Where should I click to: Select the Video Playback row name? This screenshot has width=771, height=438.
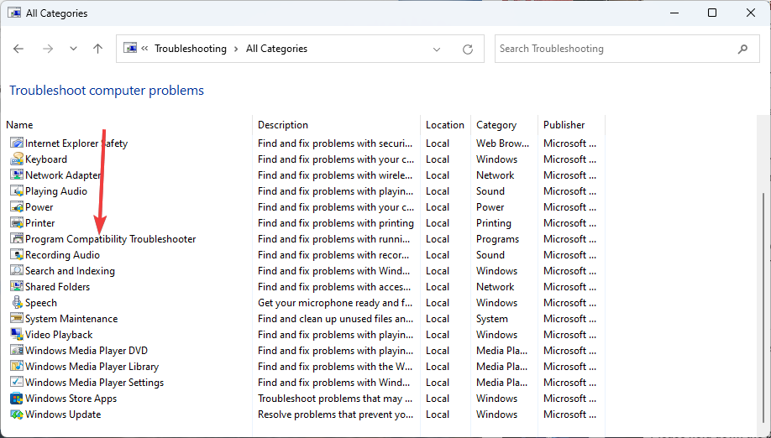(x=59, y=335)
